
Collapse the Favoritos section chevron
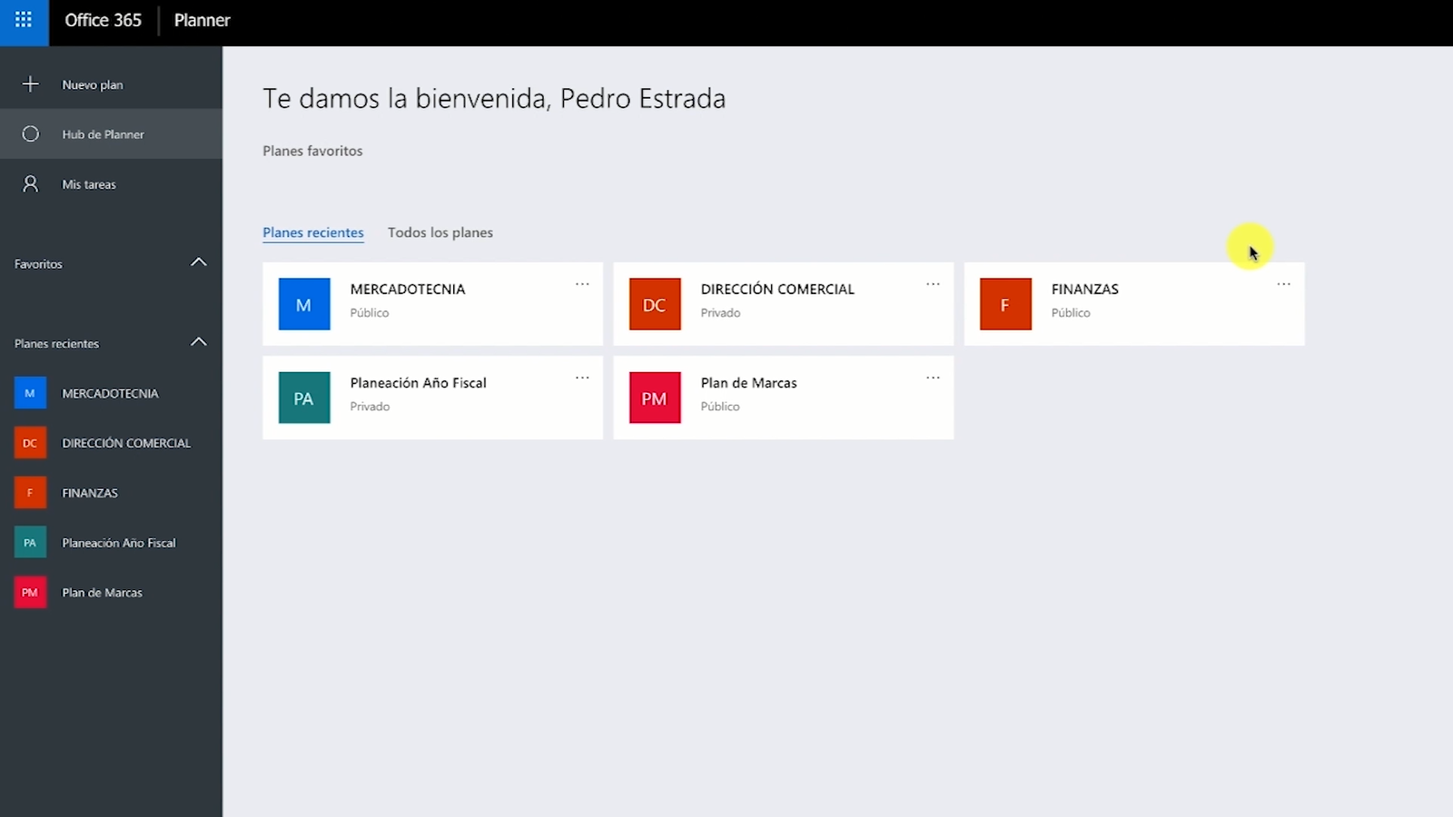[x=199, y=263]
